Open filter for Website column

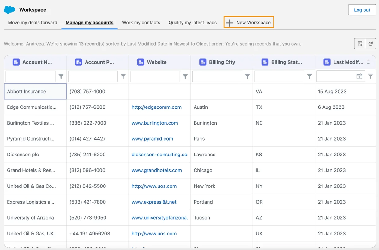coord(185,76)
